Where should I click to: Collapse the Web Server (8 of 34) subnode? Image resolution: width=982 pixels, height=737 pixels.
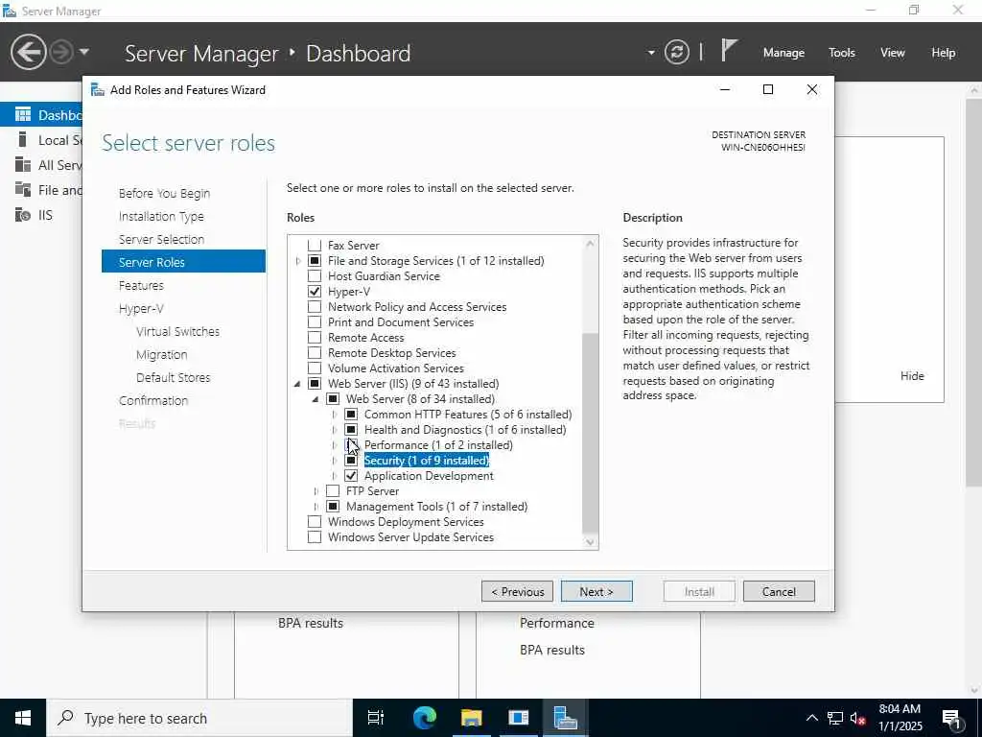click(316, 399)
